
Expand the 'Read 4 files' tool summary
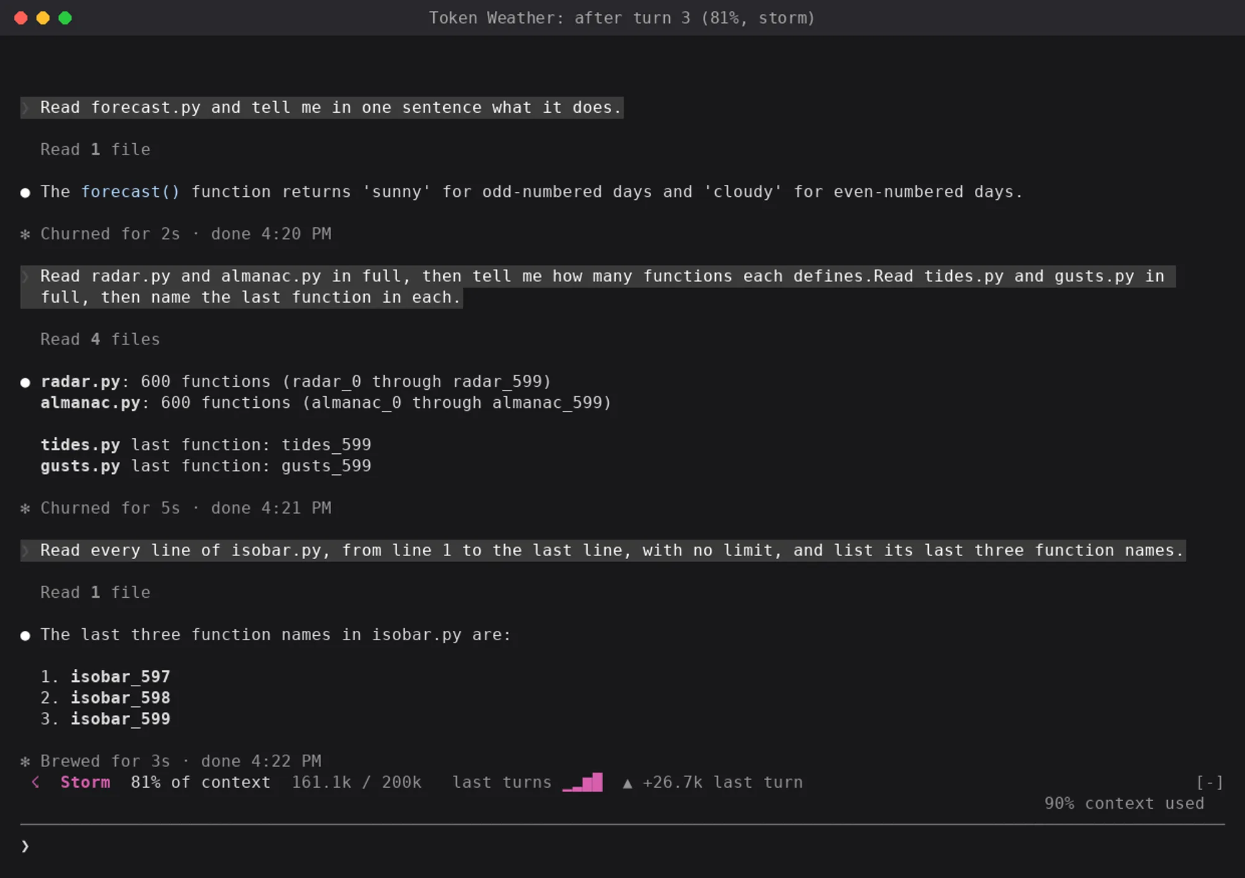click(100, 339)
